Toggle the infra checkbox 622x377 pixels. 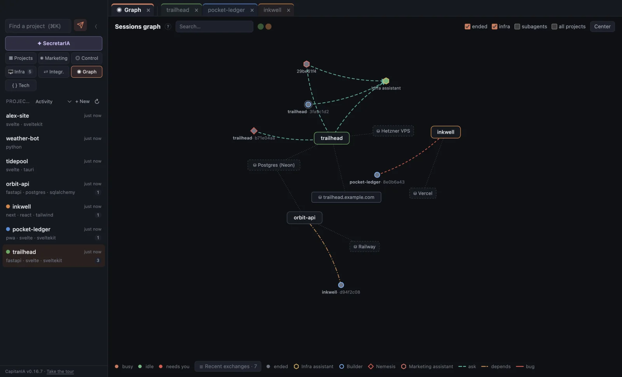click(x=494, y=26)
